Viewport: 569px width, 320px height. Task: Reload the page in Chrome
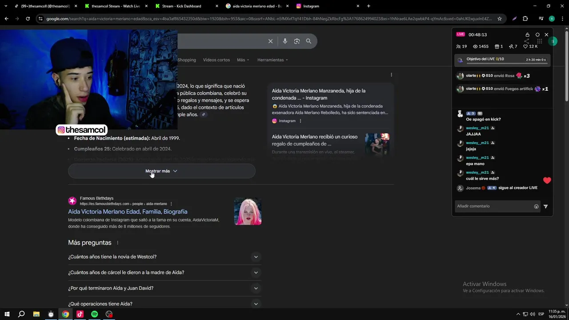pyautogui.click(x=28, y=19)
